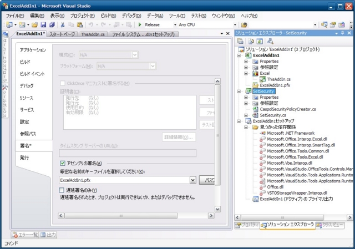Expand the SetSecurity.cs node
The height and width of the screenshot is (249, 355).
coord(246,115)
